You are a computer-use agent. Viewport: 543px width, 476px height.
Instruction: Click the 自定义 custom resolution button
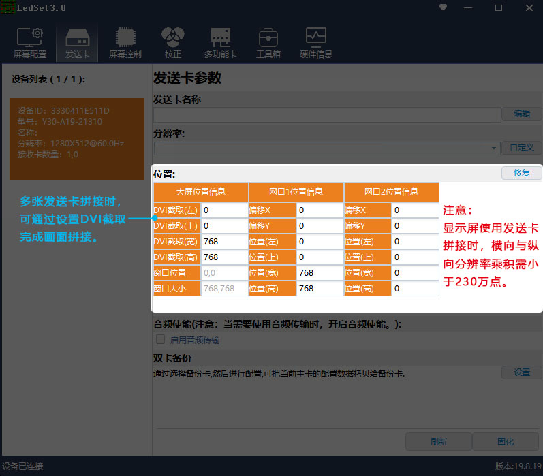(521, 148)
